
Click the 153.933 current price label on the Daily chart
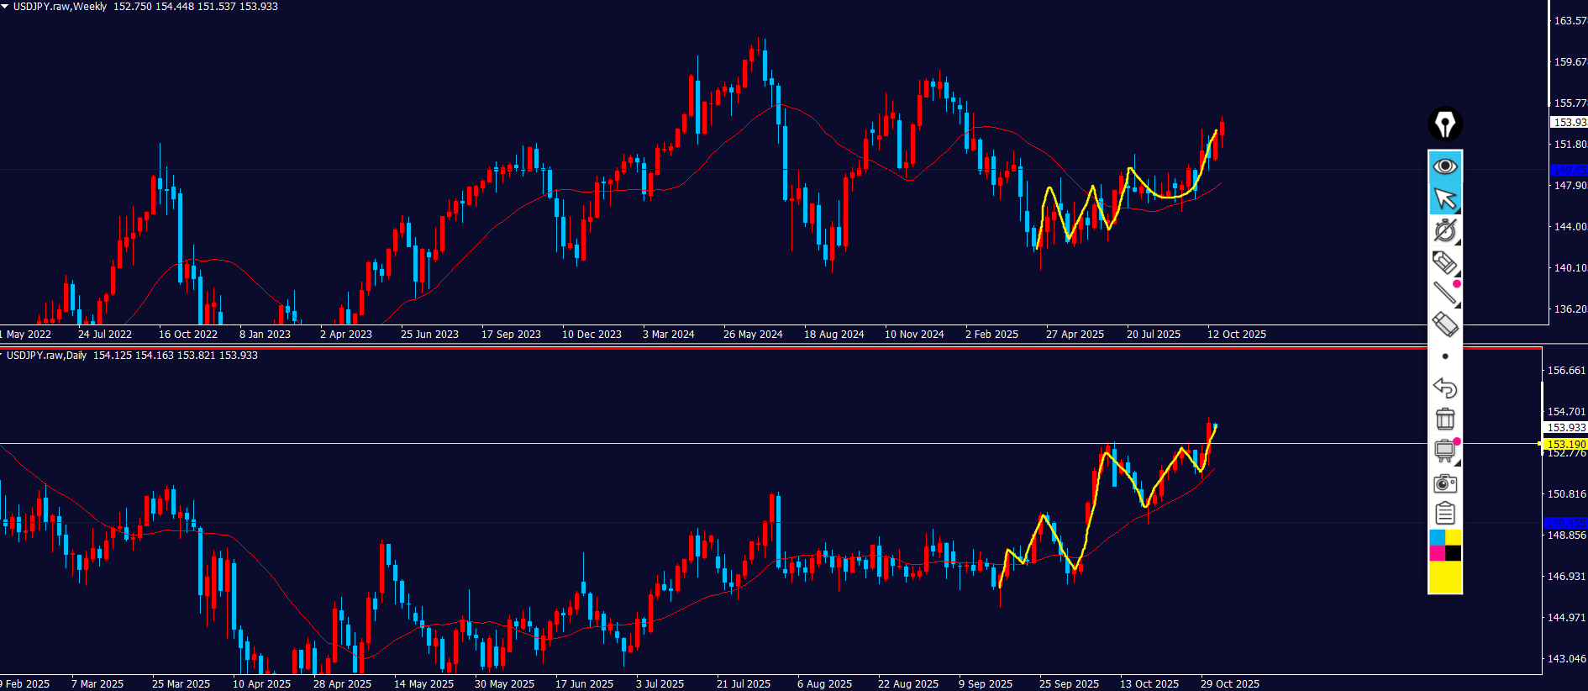[1565, 428]
